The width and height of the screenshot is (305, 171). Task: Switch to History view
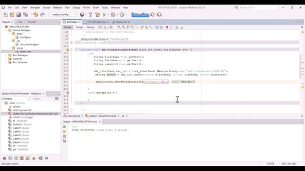tap(91, 28)
